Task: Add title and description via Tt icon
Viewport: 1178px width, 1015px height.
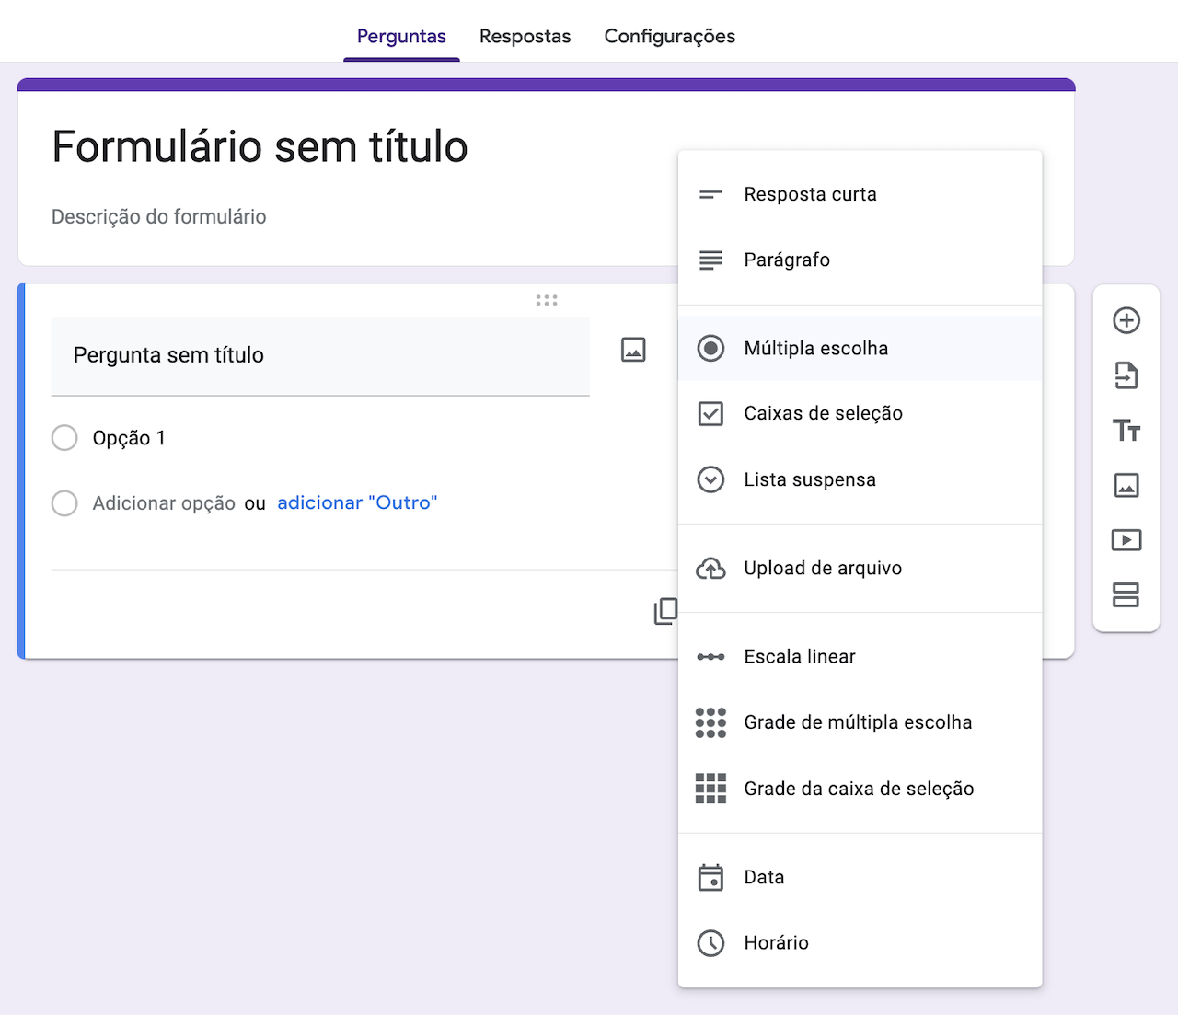Action: [1126, 431]
